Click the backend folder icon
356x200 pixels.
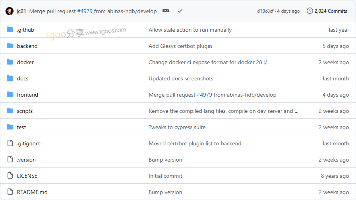pyautogui.click(x=10, y=46)
